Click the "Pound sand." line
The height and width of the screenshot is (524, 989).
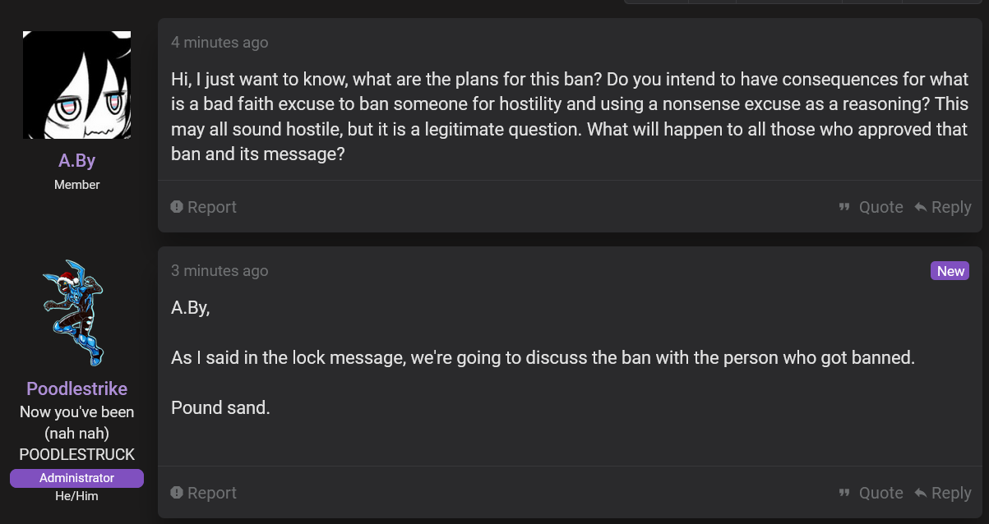tap(220, 407)
